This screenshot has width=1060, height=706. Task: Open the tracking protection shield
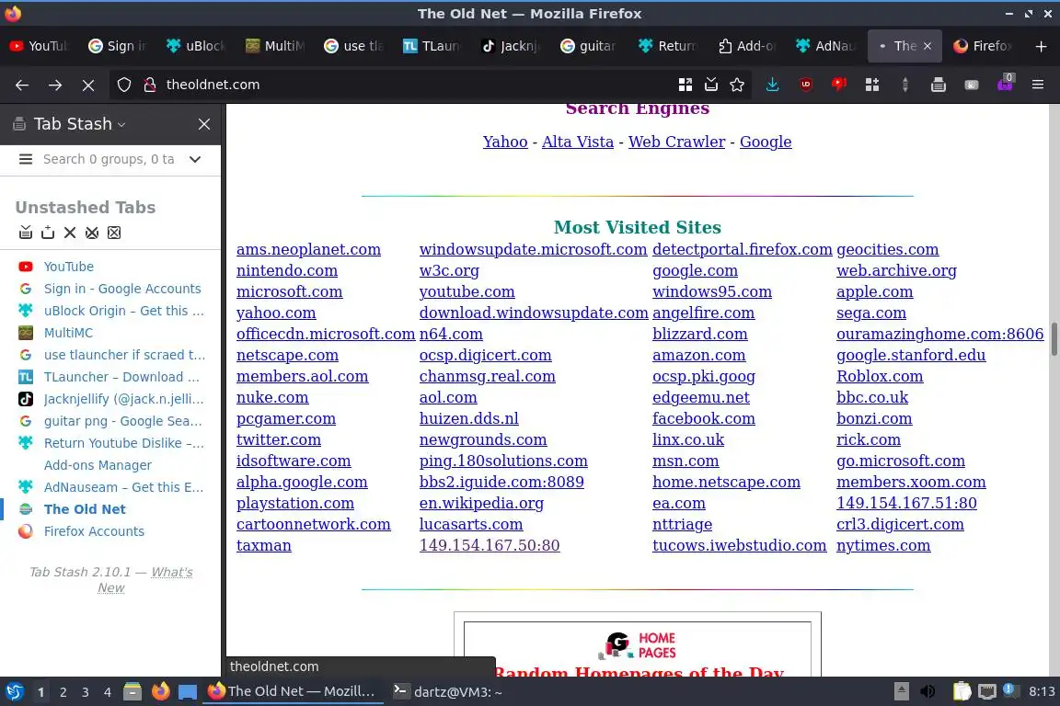pos(123,85)
